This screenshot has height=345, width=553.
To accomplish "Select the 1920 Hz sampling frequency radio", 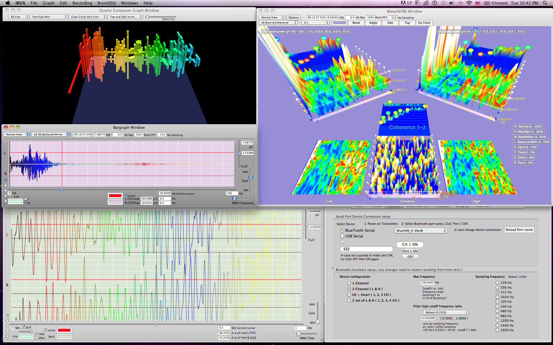I will [497, 330].
